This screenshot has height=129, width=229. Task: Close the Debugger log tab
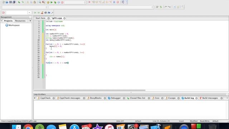click(x=124, y=98)
